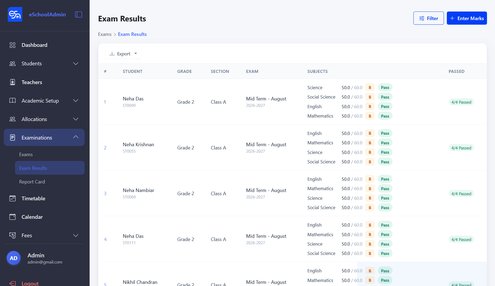
Task: Click 4/4 Passed badge for ST0049
Action: click(461, 102)
